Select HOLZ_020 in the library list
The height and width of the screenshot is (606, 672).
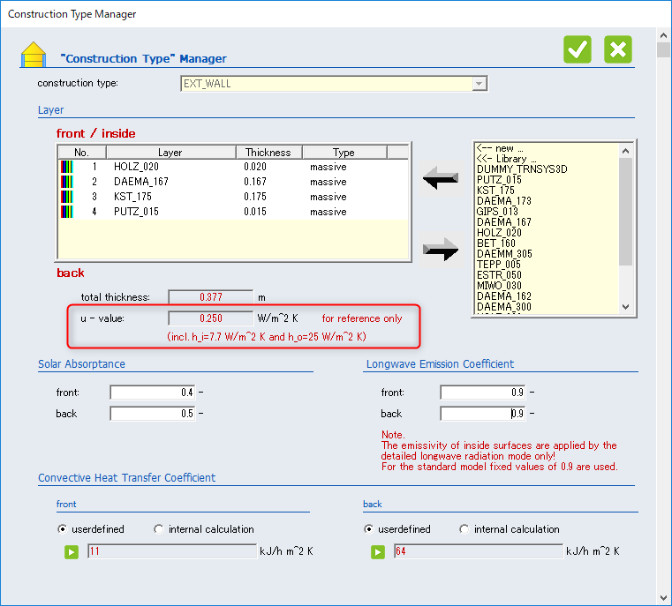[x=499, y=233]
